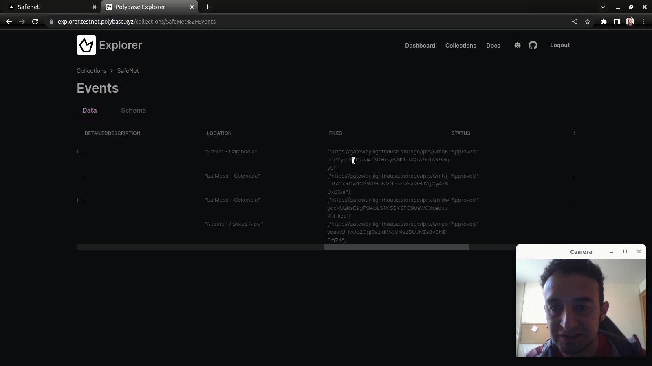This screenshot has height=366, width=652.
Task: Click the horizontal table scrollbar thumb
Action: coord(396,247)
